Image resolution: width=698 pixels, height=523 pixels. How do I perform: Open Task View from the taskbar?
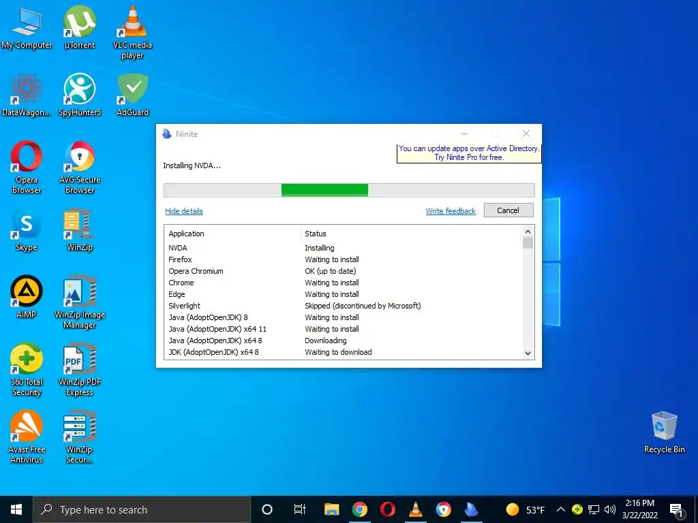click(x=300, y=509)
